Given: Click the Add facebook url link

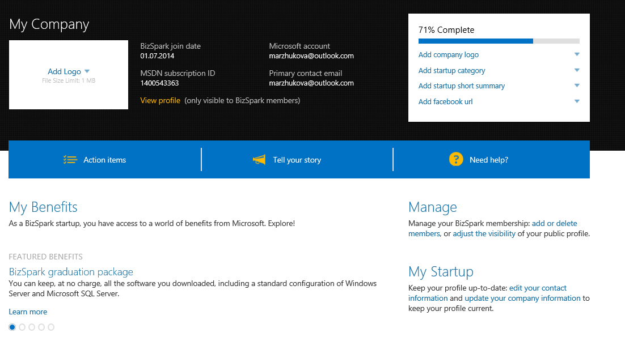Looking at the screenshot, I should [445, 101].
